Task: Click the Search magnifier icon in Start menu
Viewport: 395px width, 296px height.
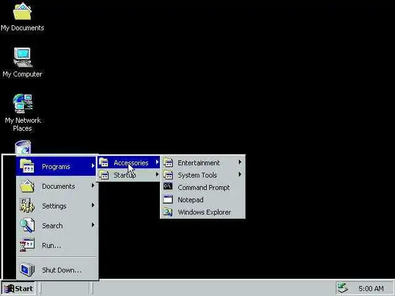Action: [x=27, y=225]
